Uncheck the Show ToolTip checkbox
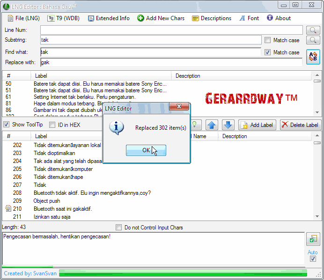This screenshot has width=324, height=280. [7, 125]
